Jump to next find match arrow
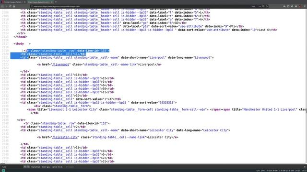Image resolution: width=307 pixels, height=172 pixels. pyautogui.click(x=28, y=167)
